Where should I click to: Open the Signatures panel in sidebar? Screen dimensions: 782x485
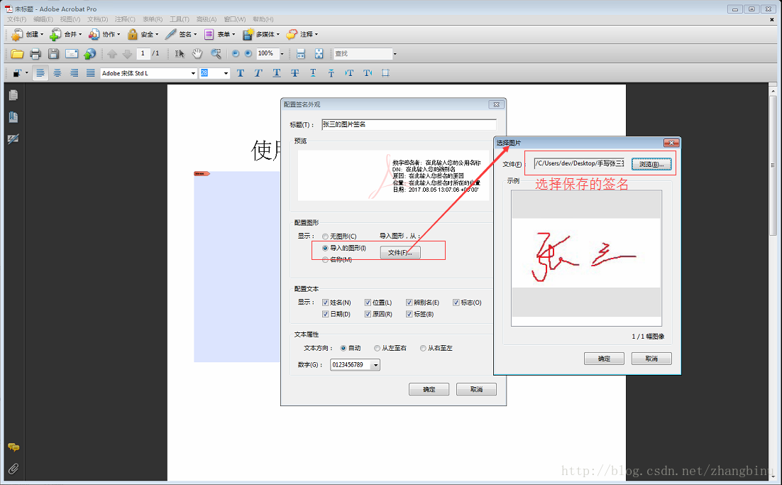point(13,138)
